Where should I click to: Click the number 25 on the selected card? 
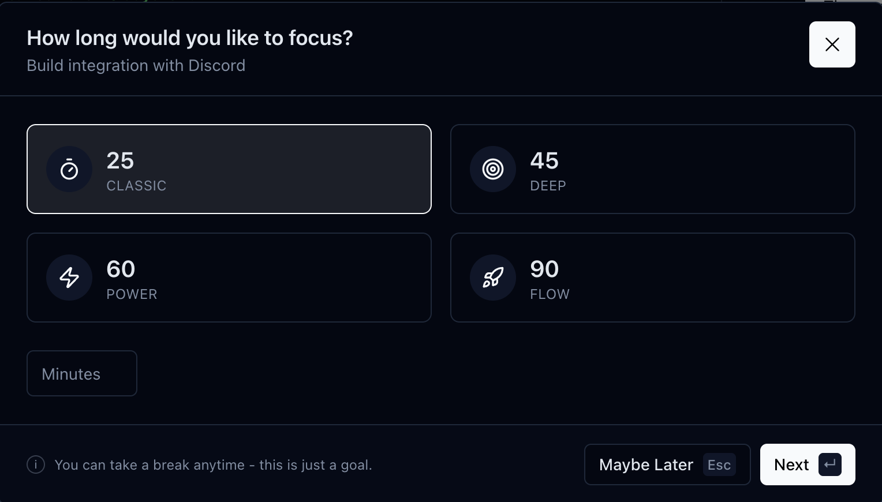point(120,160)
